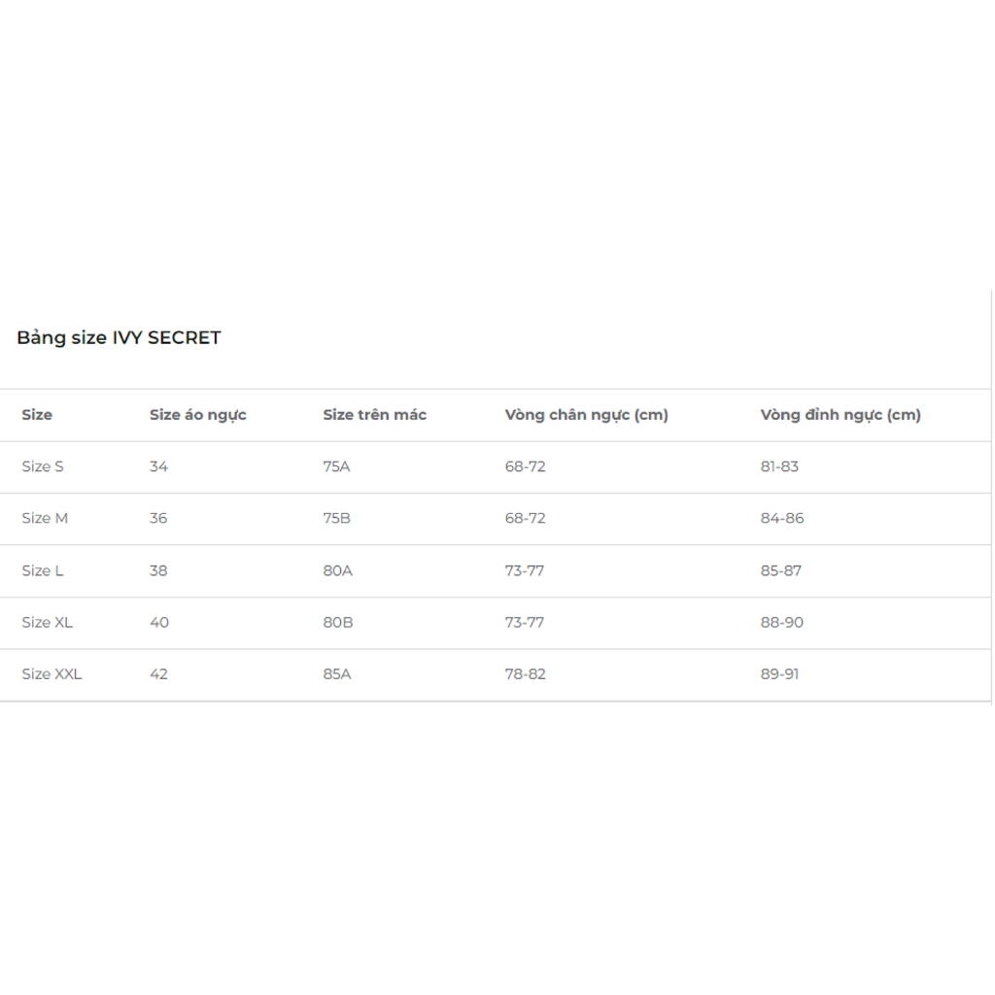Viewport: 995px width, 995px height.
Task: Select bra size 34 cell
Action: (x=158, y=466)
